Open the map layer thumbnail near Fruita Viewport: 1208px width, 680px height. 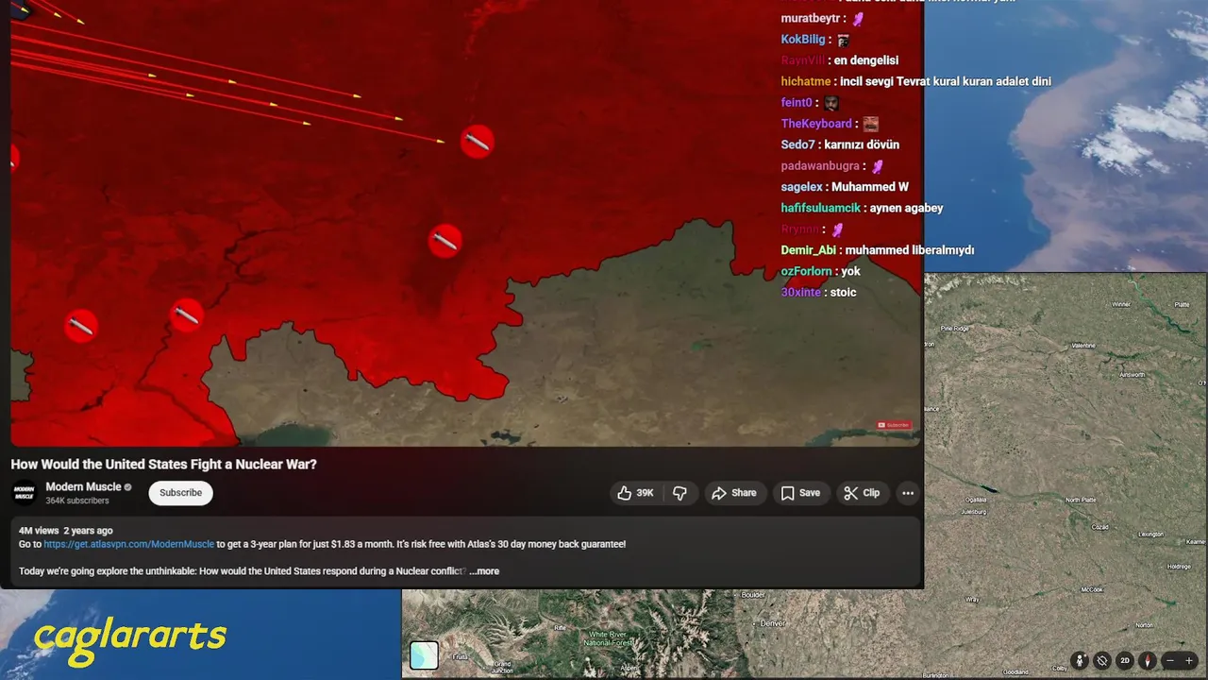point(424,655)
